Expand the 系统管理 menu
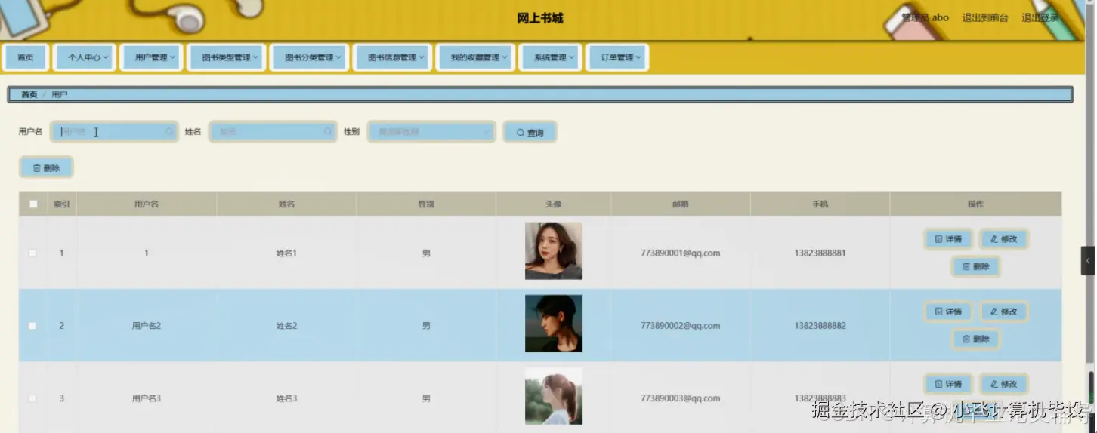The width and height of the screenshot is (1097, 433). (549, 57)
